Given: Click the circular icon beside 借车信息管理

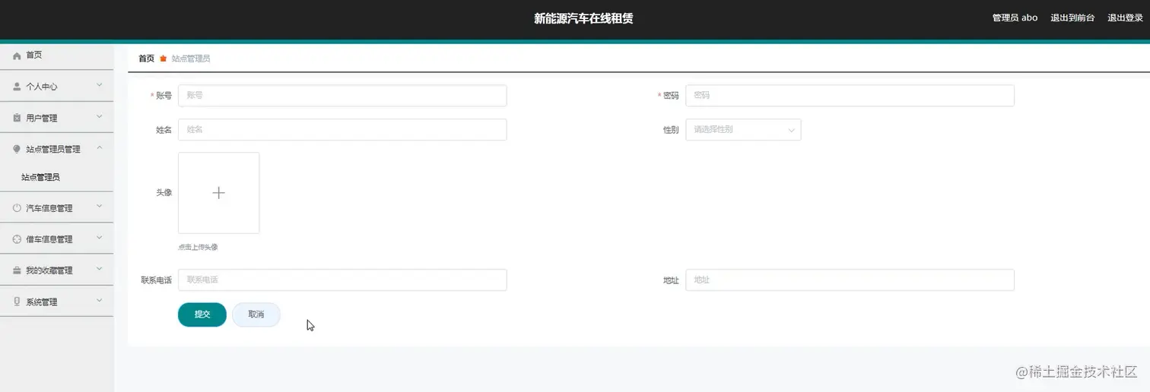Looking at the screenshot, I should click(17, 239).
